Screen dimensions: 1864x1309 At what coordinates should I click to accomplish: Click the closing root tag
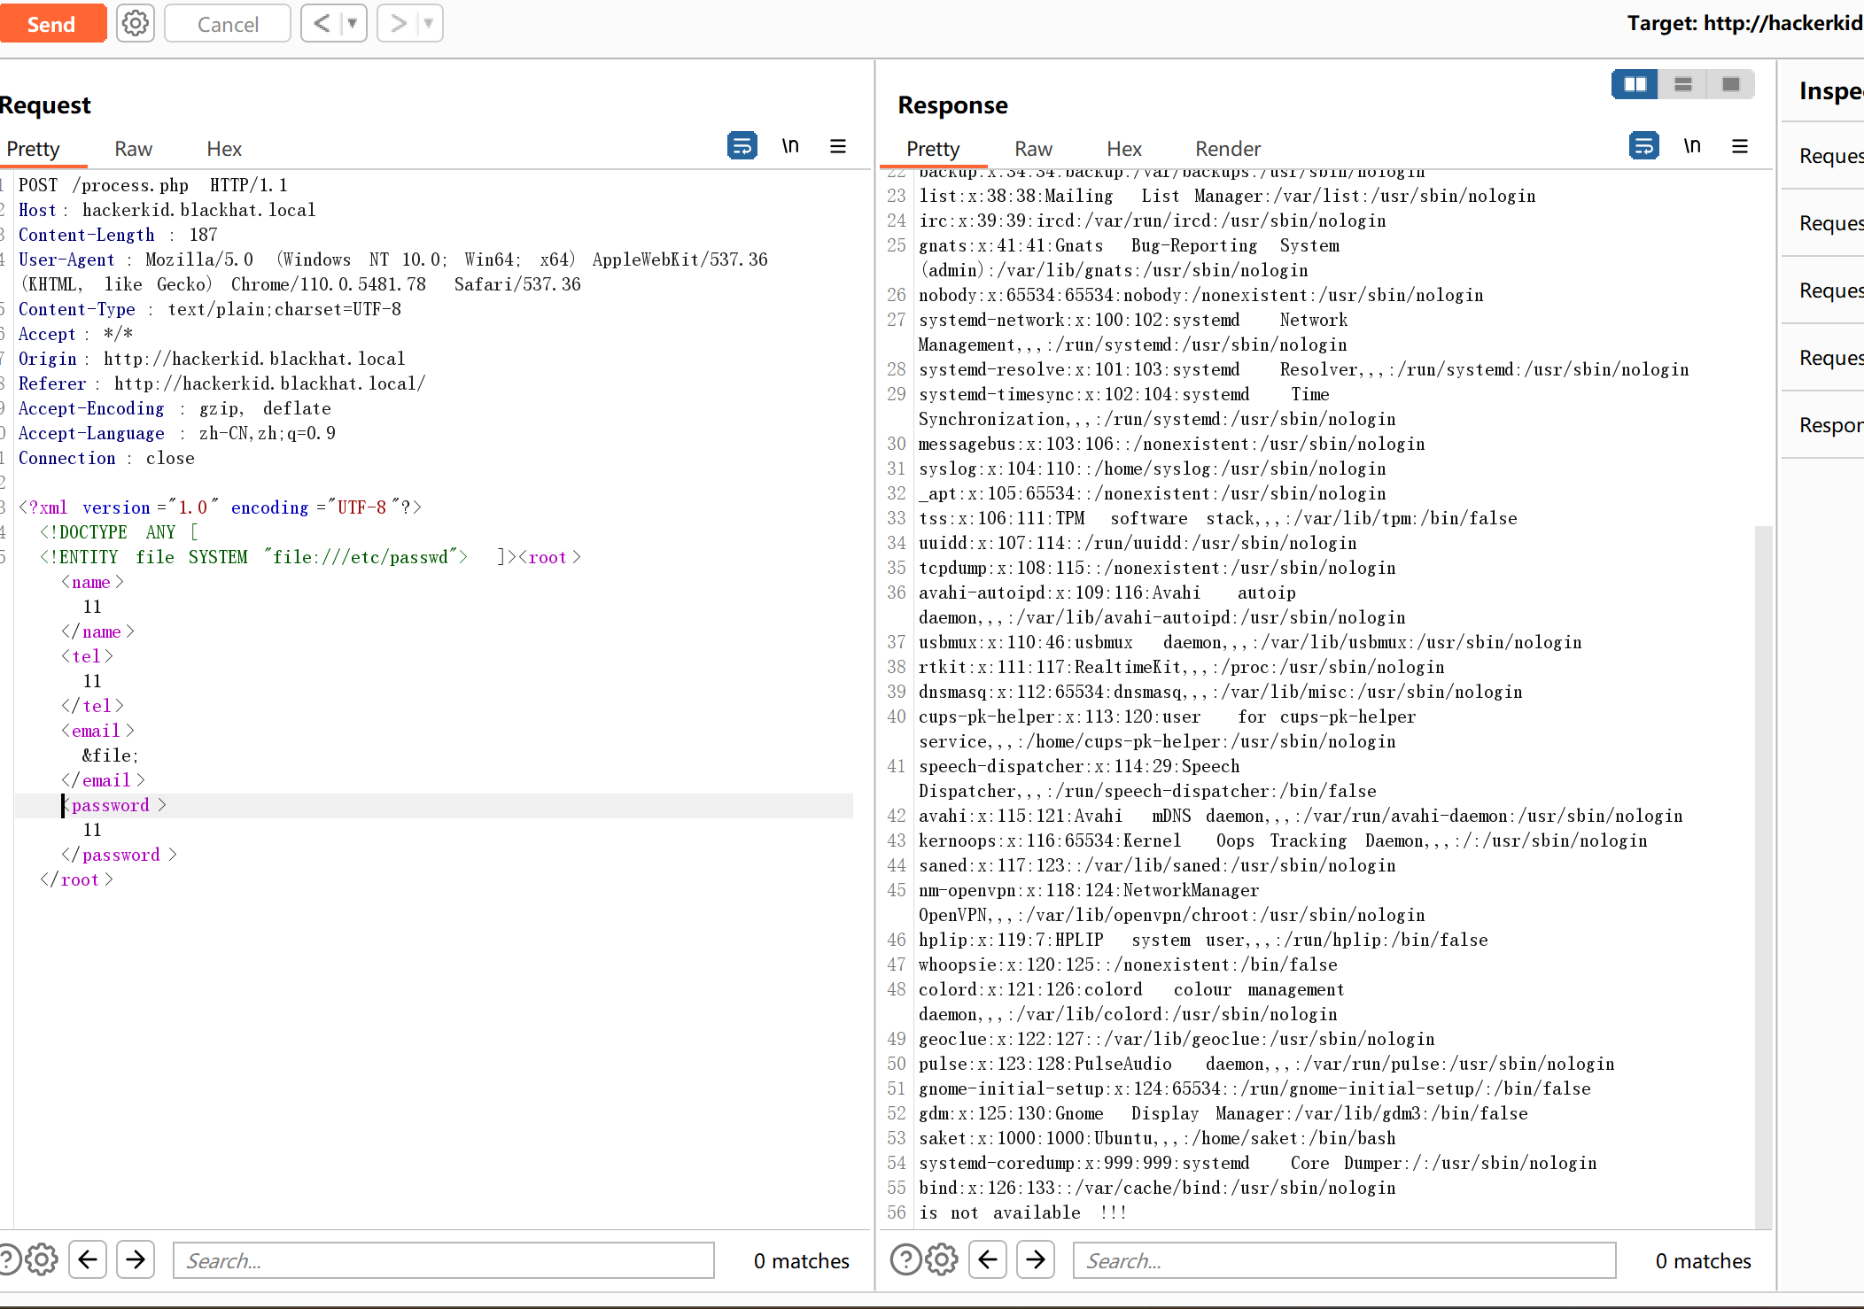pos(76,879)
